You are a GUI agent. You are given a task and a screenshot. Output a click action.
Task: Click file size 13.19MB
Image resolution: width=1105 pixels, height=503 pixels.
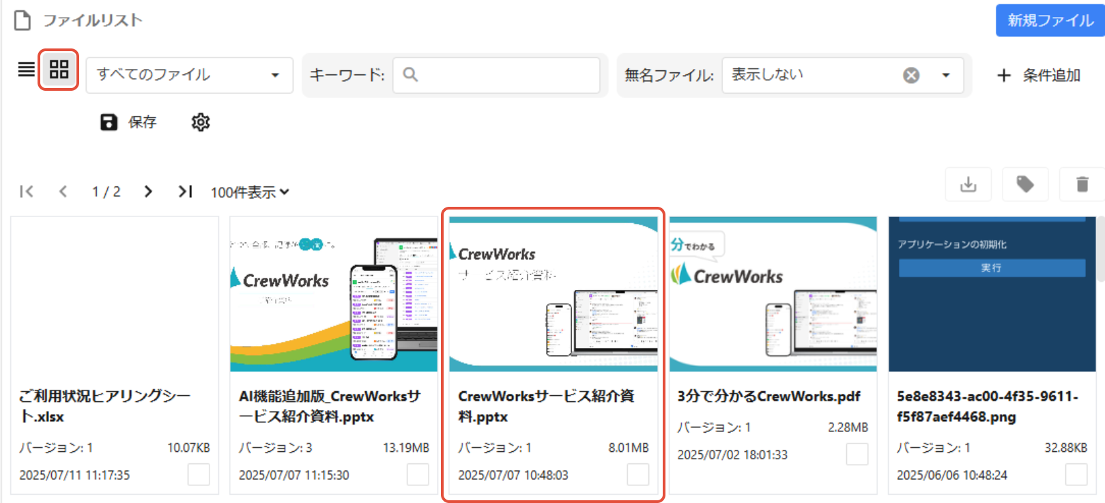(406, 448)
